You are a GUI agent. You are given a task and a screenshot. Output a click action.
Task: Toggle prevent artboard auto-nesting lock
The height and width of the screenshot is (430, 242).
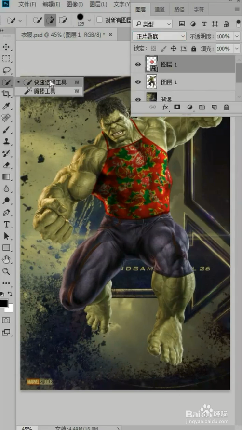184,49
